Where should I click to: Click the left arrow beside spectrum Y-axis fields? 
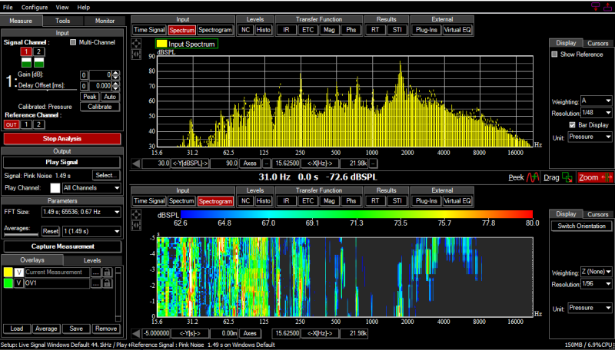(x=137, y=163)
